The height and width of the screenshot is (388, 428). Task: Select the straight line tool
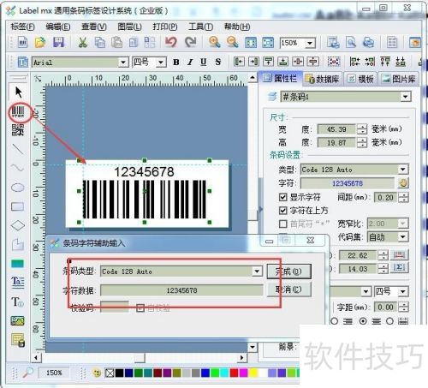point(18,149)
